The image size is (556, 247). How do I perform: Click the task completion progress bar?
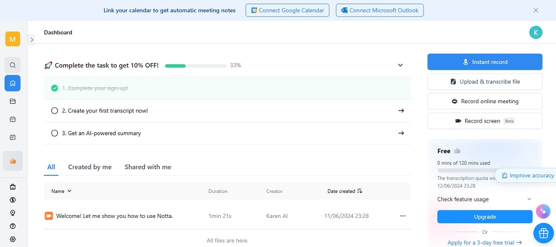[x=196, y=66]
